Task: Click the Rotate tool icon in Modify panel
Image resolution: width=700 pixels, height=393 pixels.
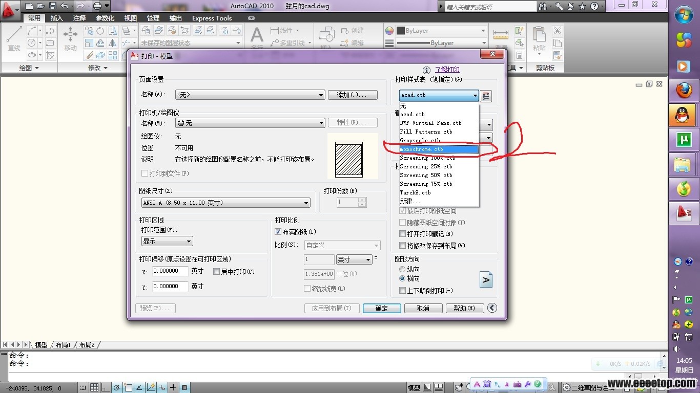Action: click(x=100, y=31)
